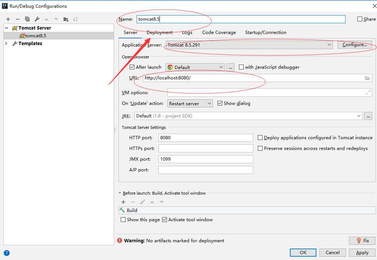
Task: Click the Tomcat Server icon in the tree
Action: (x=15, y=28)
